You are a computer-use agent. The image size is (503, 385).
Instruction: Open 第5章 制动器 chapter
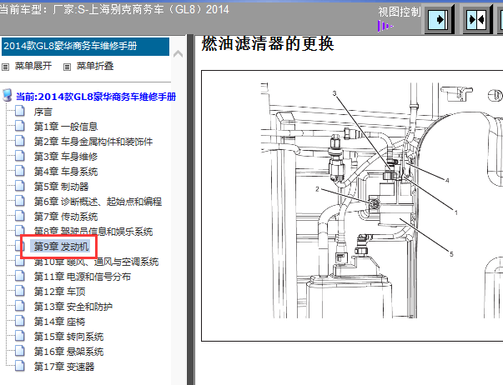(x=61, y=187)
